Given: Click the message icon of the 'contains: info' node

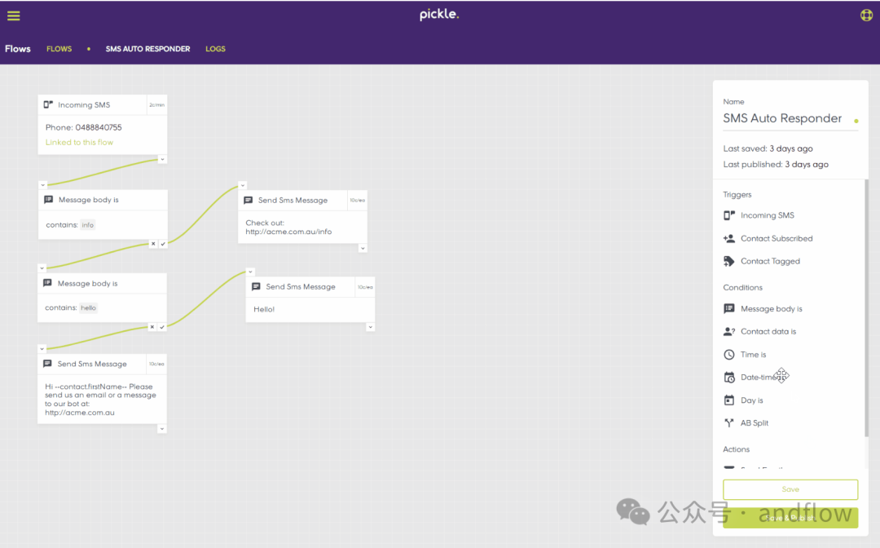Looking at the screenshot, I should [x=49, y=199].
